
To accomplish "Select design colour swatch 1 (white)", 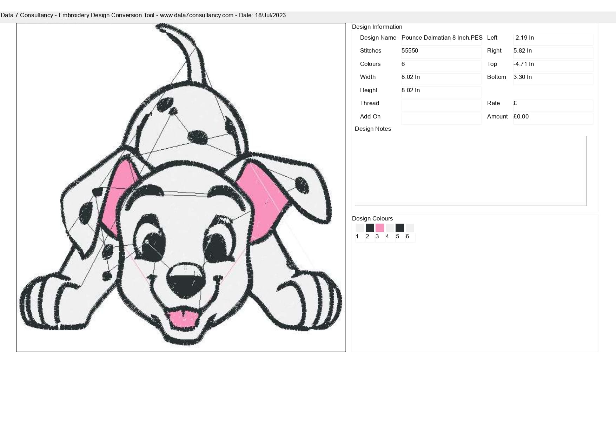I will click(x=360, y=228).
